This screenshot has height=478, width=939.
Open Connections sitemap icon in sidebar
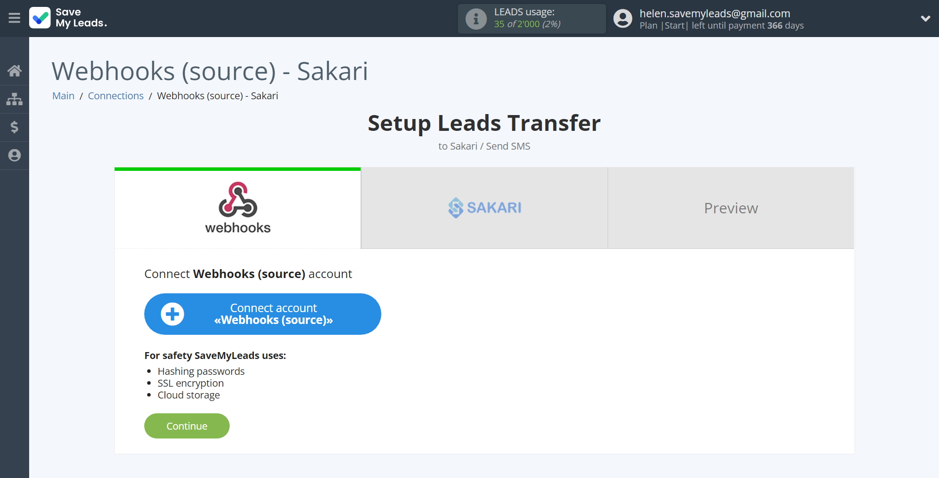(14, 99)
